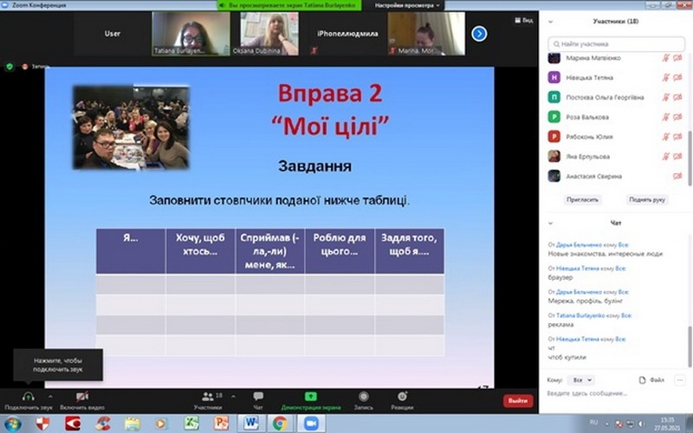The width and height of the screenshot is (693, 433).
Task: Click the Пригласить button
Action: click(x=583, y=198)
